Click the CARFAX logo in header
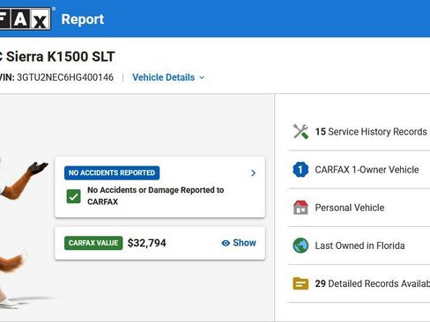430x322 pixels. (26, 18)
